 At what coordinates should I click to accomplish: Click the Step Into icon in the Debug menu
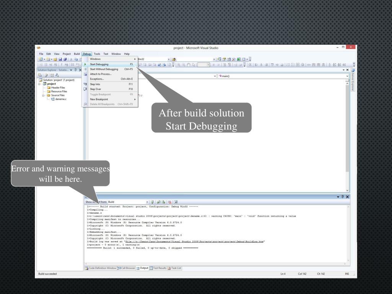pos(85,84)
